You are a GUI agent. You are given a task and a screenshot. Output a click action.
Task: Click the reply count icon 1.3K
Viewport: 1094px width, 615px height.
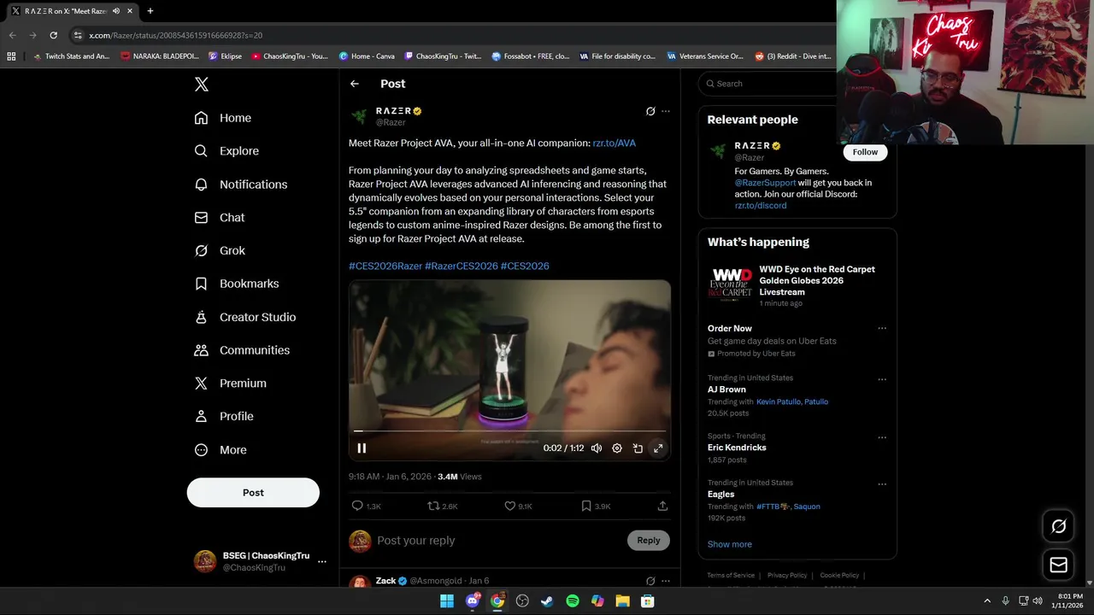click(x=366, y=507)
